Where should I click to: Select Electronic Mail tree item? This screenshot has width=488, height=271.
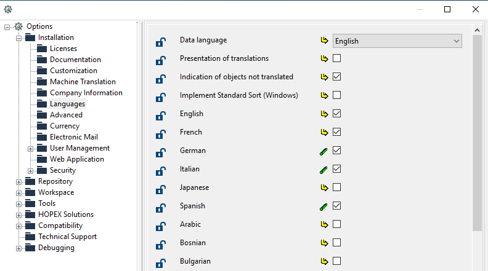[74, 137]
